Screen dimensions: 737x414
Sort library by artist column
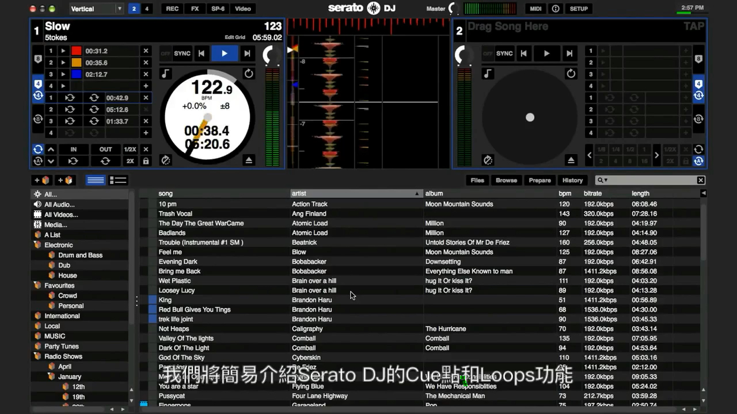(x=356, y=193)
